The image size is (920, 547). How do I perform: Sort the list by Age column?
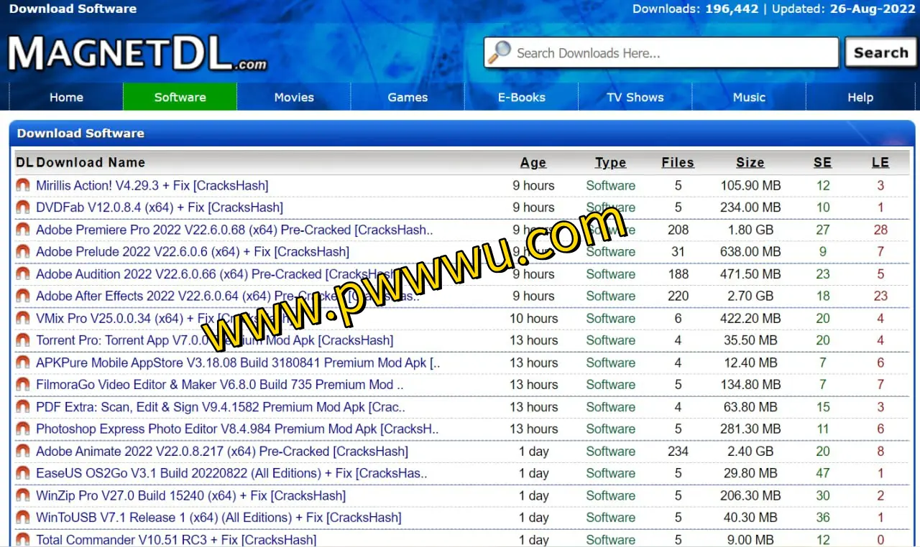(533, 162)
